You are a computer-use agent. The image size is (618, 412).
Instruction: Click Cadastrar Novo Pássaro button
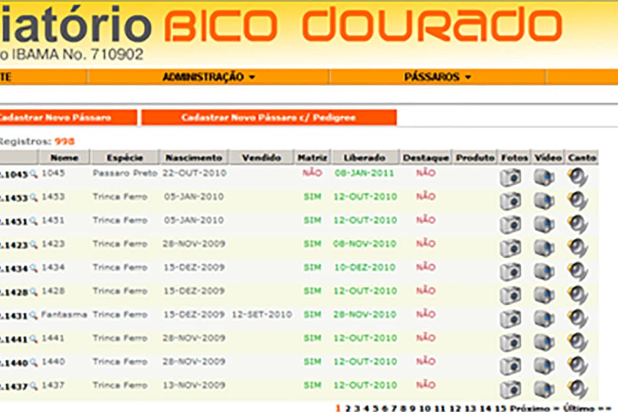[68, 117]
